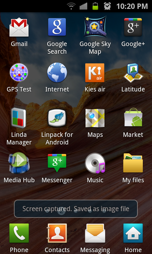Open Messaging from the dock
The height and width of the screenshot is (254, 152).
pos(95,233)
